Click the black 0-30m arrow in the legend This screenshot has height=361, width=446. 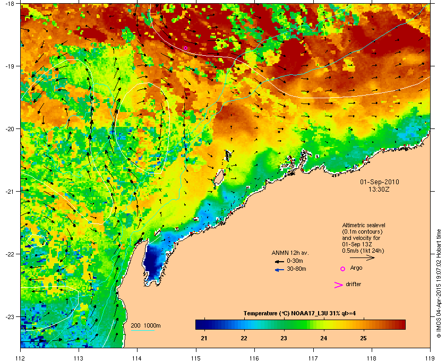279,261
